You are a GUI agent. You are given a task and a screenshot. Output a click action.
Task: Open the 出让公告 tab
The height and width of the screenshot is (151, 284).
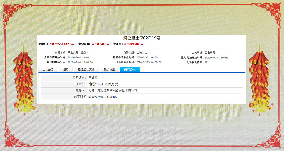tap(48, 70)
